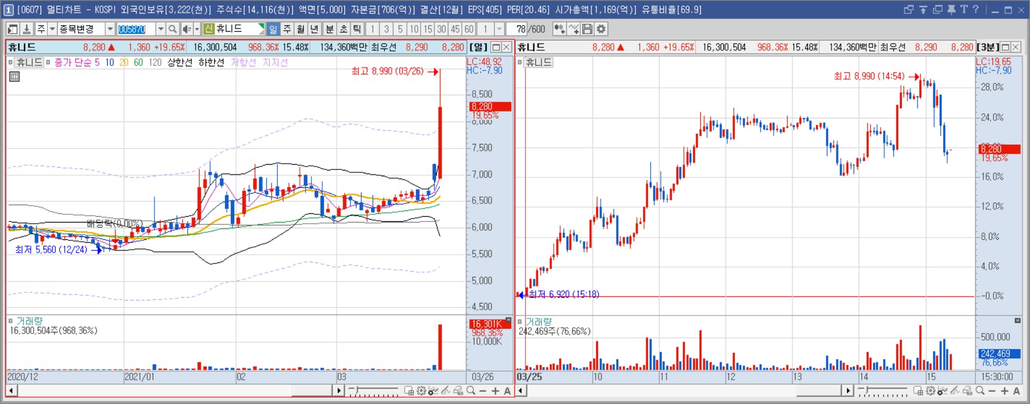The width and height of the screenshot is (1030, 404).
Task: Click the drawing pencil icon under 3-minute chart
Action: tap(955, 391)
